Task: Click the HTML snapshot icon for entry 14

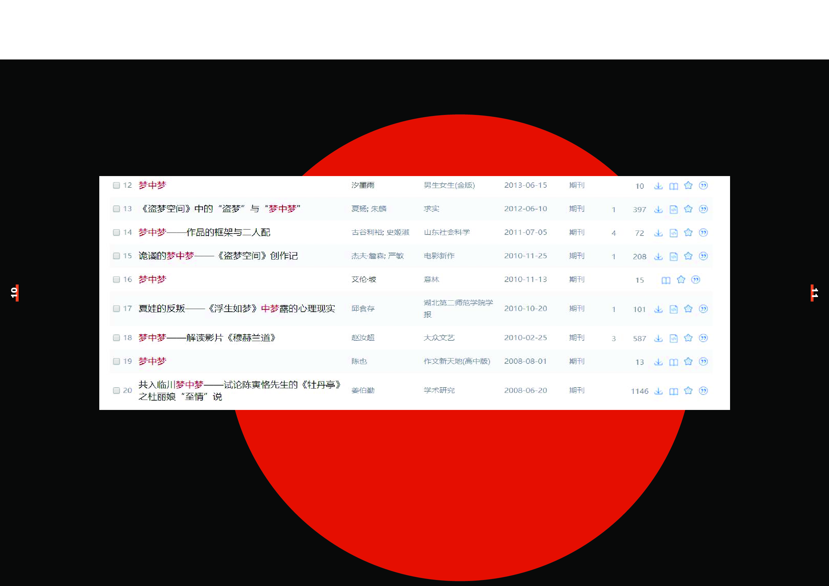Action: [673, 233]
